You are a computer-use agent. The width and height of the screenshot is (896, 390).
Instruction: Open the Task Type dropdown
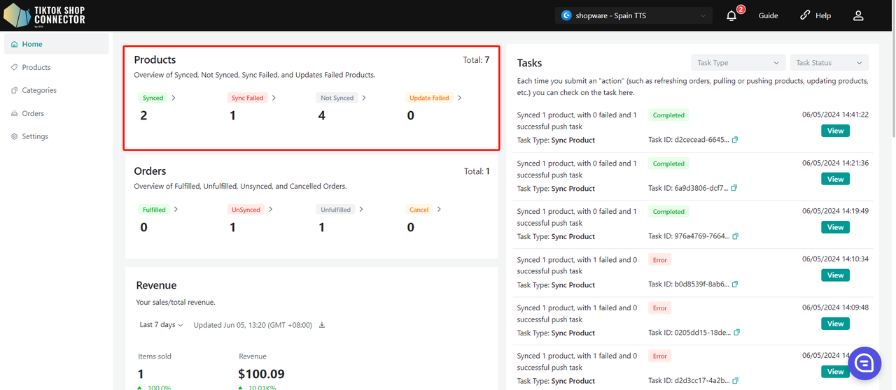[x=738, y=63]
